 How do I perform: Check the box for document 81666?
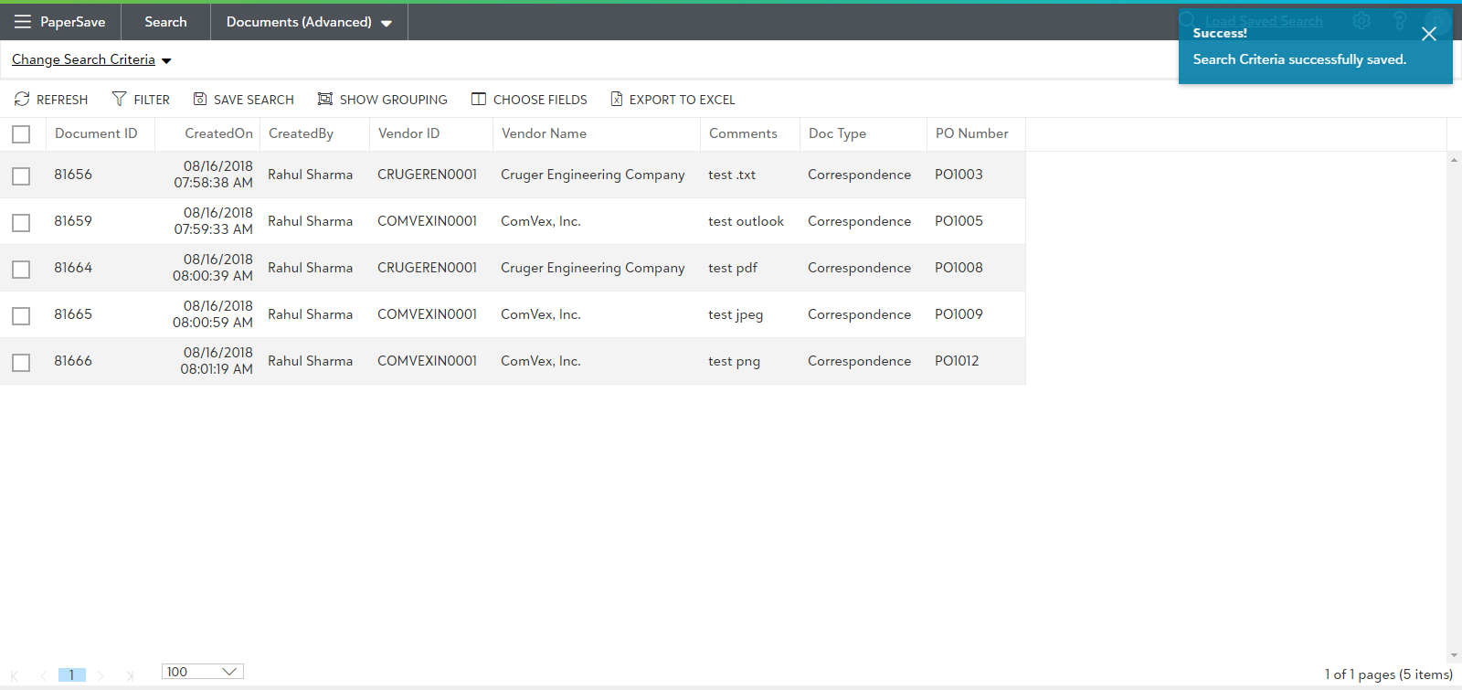point(21,362)
